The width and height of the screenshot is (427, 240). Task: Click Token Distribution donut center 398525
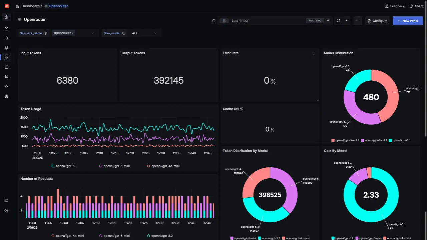[x=270, y=195]
